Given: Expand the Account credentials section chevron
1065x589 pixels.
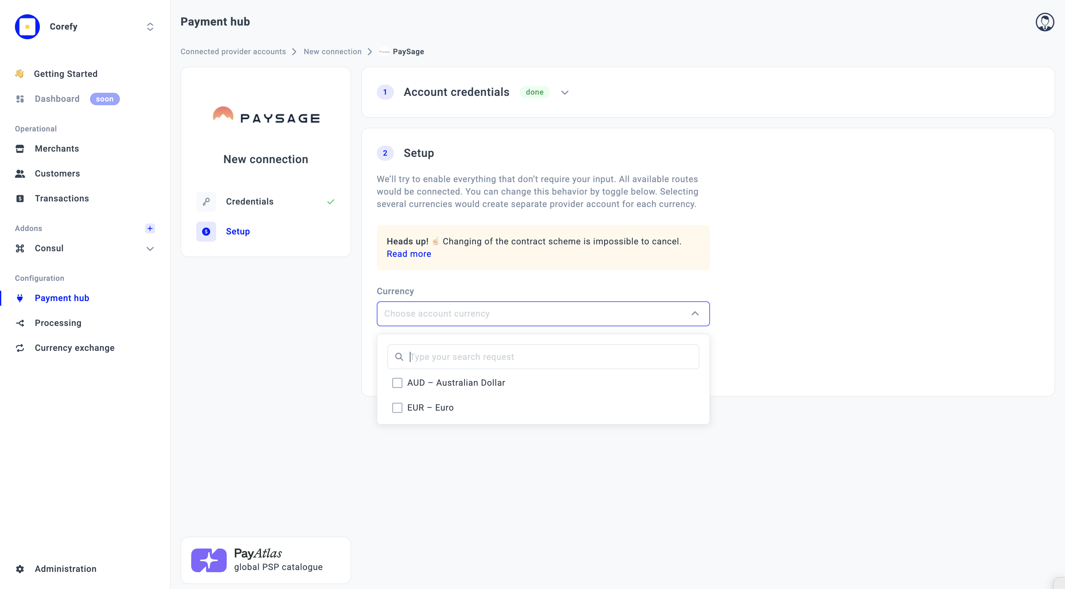Looking at the screenshot, I should (565, 92).
